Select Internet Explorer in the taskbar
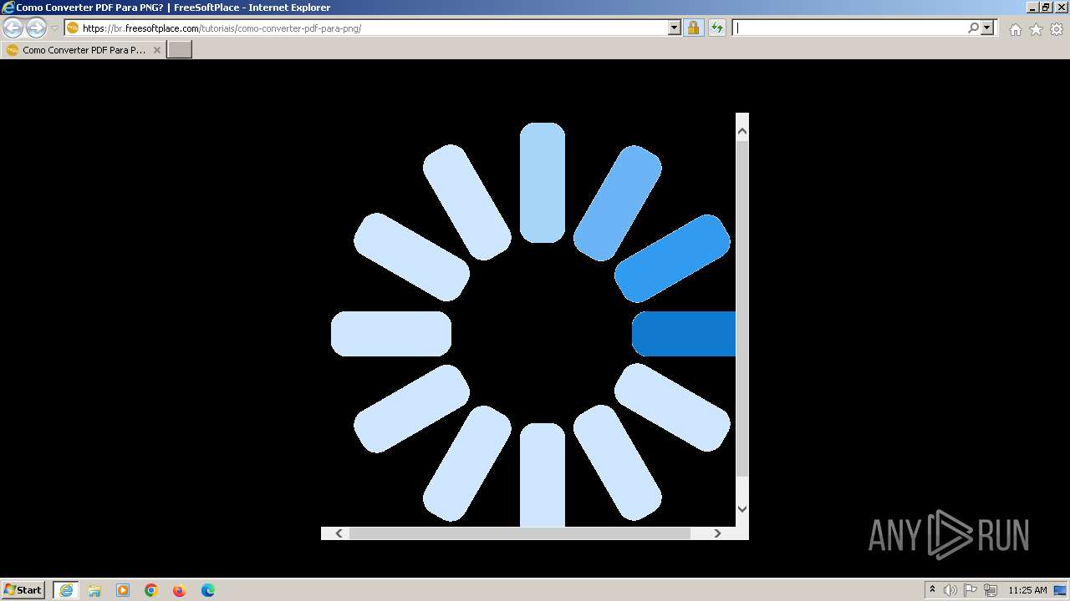Screen dimensions: 1070x601 66,590
